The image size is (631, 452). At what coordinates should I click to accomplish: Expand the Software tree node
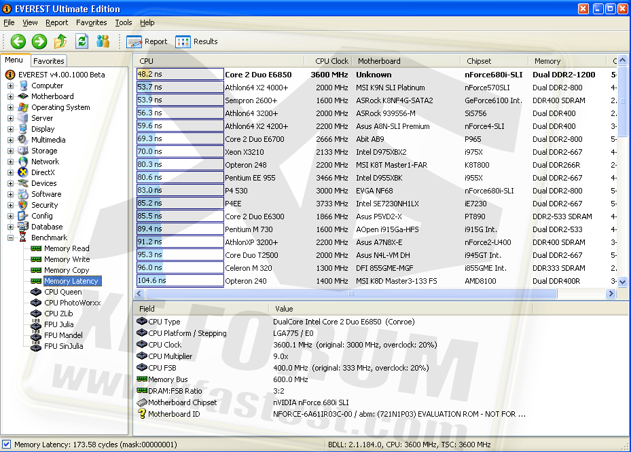10,194
